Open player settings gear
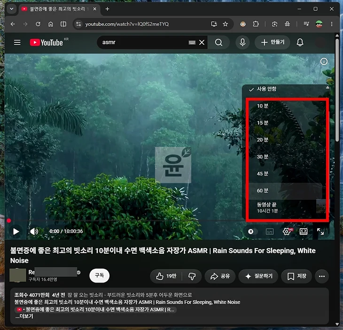Image resolution: width=343 pixels, height=330 pixels. (x=287, y=232)
